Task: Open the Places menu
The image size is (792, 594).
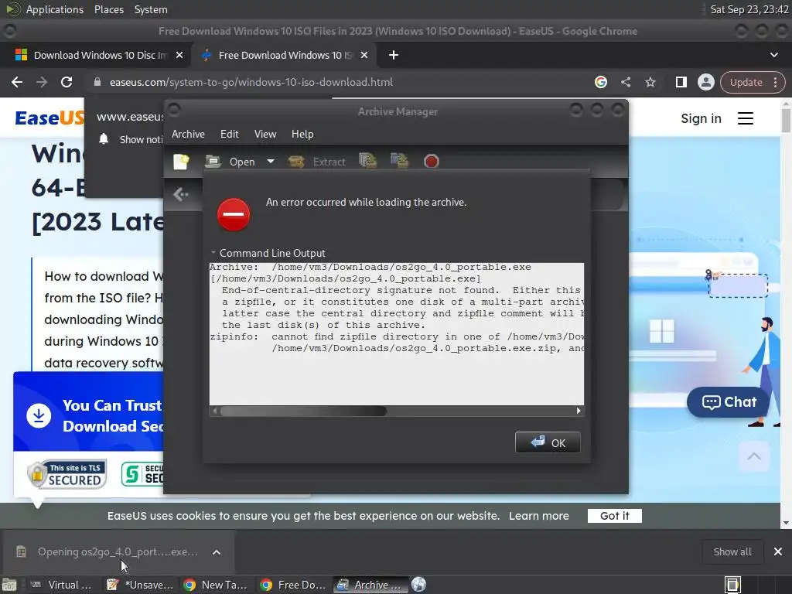Action: point(108,9)
